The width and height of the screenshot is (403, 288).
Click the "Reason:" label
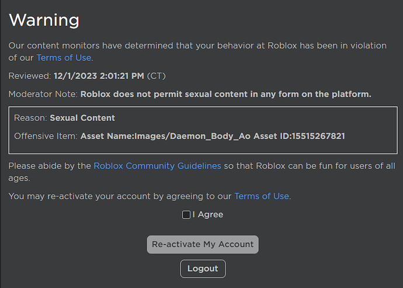point(31,118)
